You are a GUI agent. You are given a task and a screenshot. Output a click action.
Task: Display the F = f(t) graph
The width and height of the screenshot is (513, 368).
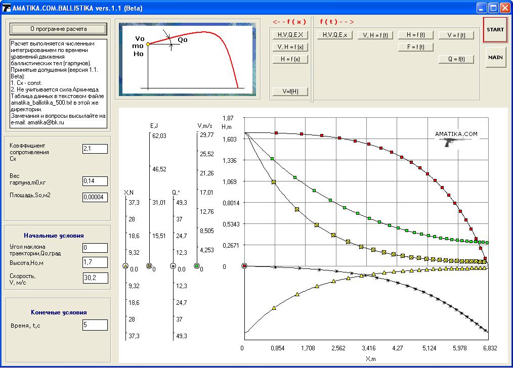[x=415, y=47]
